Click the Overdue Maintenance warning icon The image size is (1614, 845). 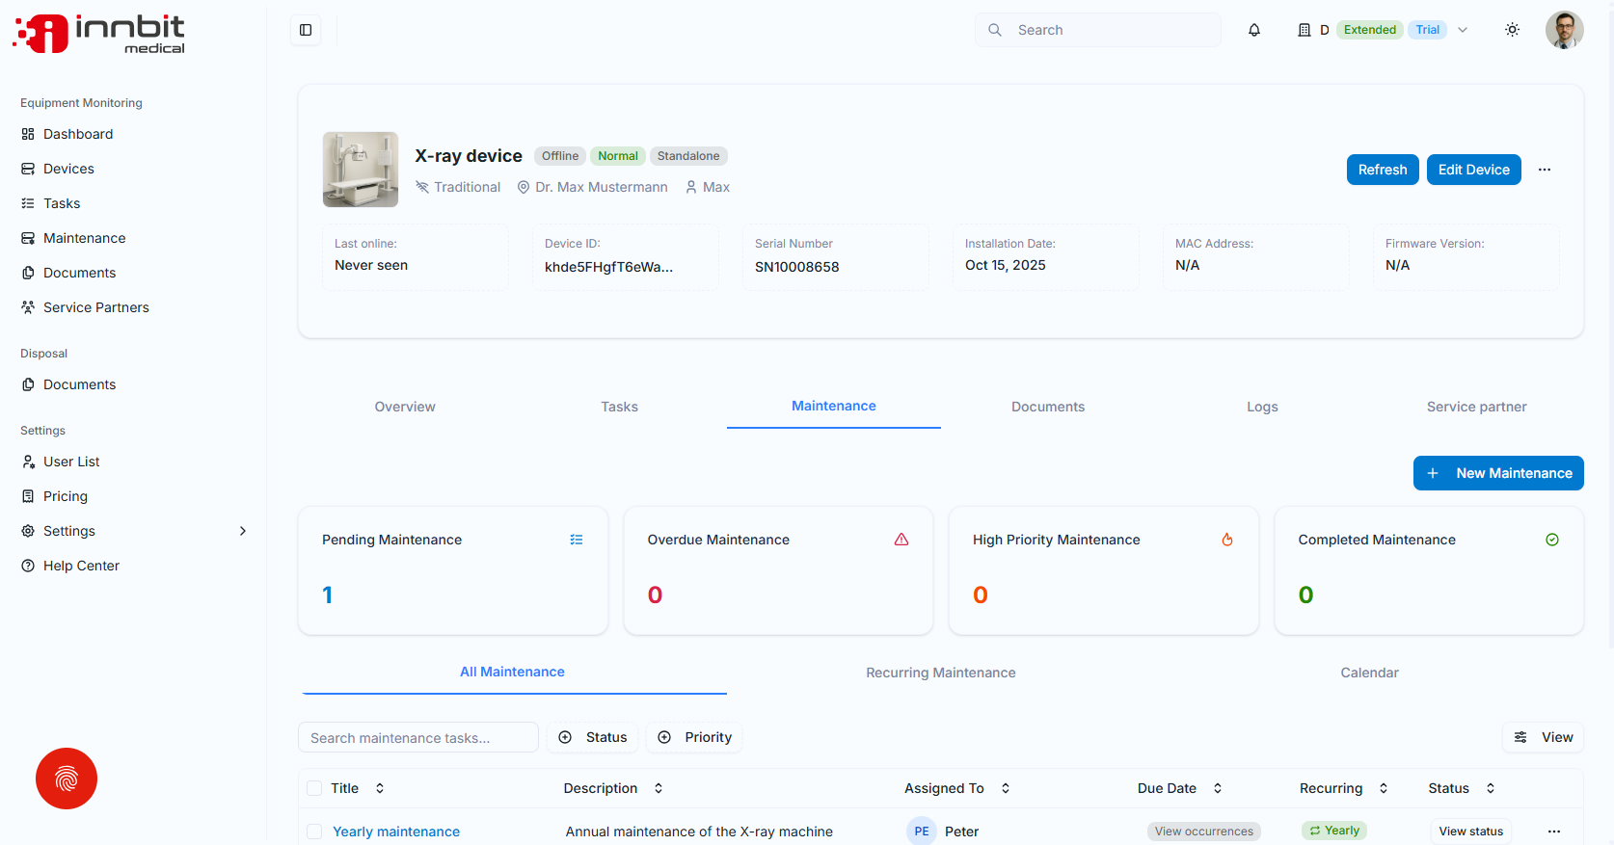point(901,540)
